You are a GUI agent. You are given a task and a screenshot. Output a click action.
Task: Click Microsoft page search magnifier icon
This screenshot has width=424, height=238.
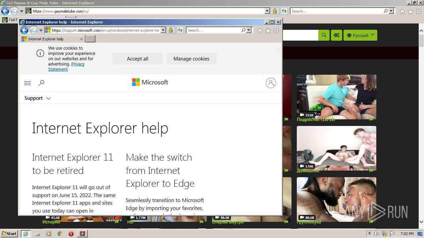(41, 83)
